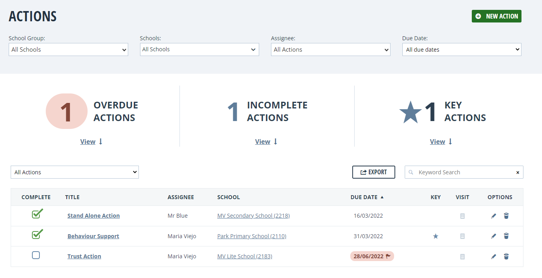Uncheck the complete checkbox for Stand Alone Action

pyautogui.click(x=37, y=214)
